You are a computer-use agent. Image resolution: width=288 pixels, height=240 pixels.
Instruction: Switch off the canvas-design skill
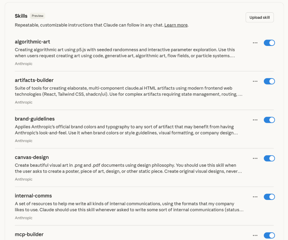(269, 159)
